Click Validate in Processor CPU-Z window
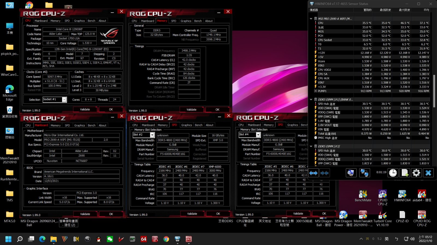The width and height of the screenshot is (437, 245). pos(85,109)
